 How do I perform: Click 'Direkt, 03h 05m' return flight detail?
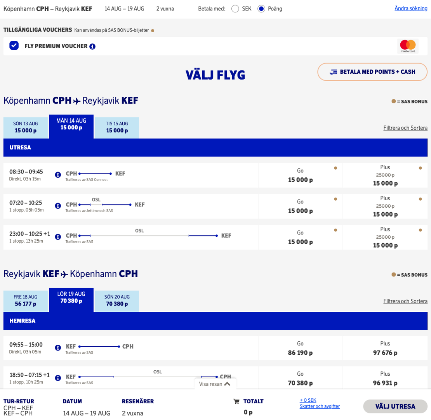tap(25, 352)
